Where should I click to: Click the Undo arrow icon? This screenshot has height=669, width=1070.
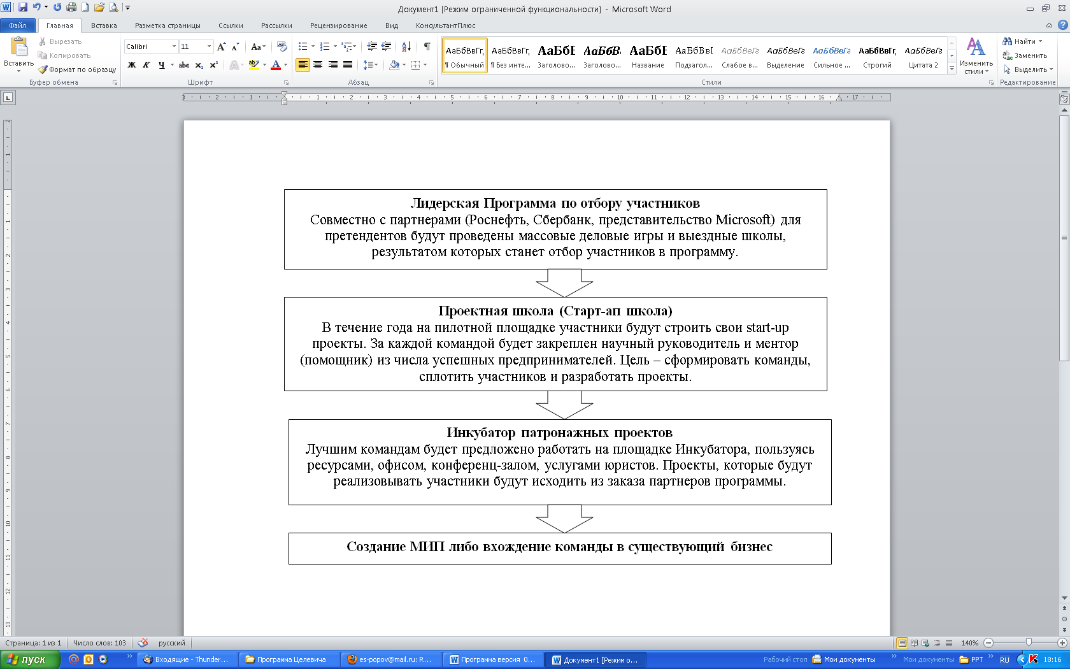[x=37, y=8]
